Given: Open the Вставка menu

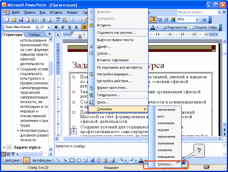Looking at the screenshot, I should click(56, 13).
